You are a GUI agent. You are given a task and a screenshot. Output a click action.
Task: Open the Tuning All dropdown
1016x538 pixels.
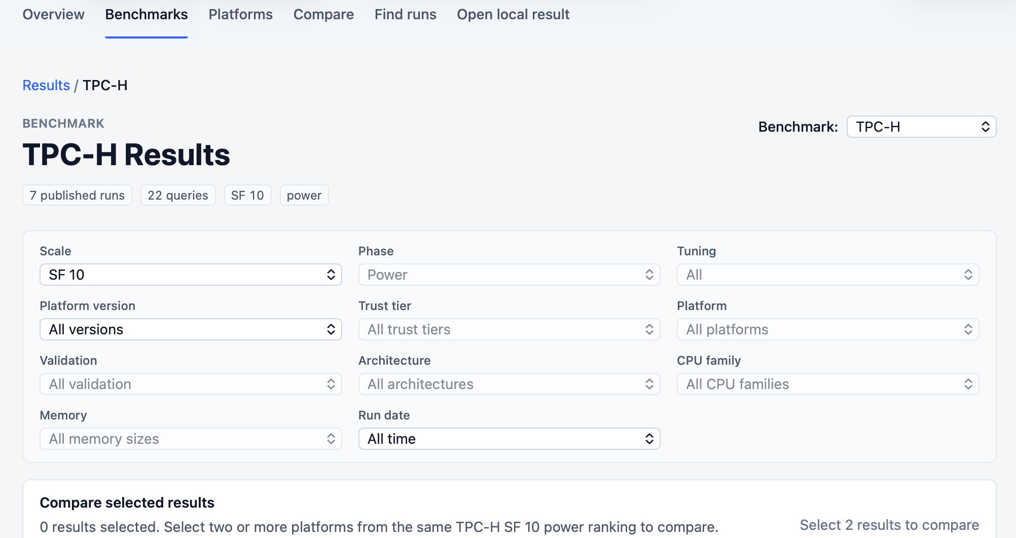828,275
